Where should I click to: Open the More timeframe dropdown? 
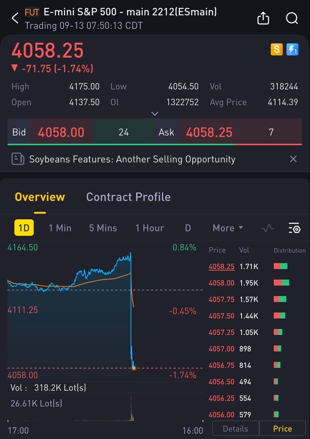228,228
